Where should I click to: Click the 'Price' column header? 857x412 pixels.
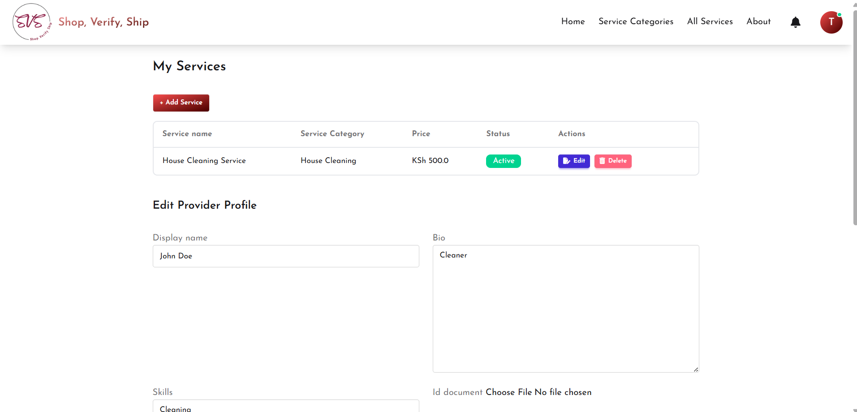click(x=421, y=134)
